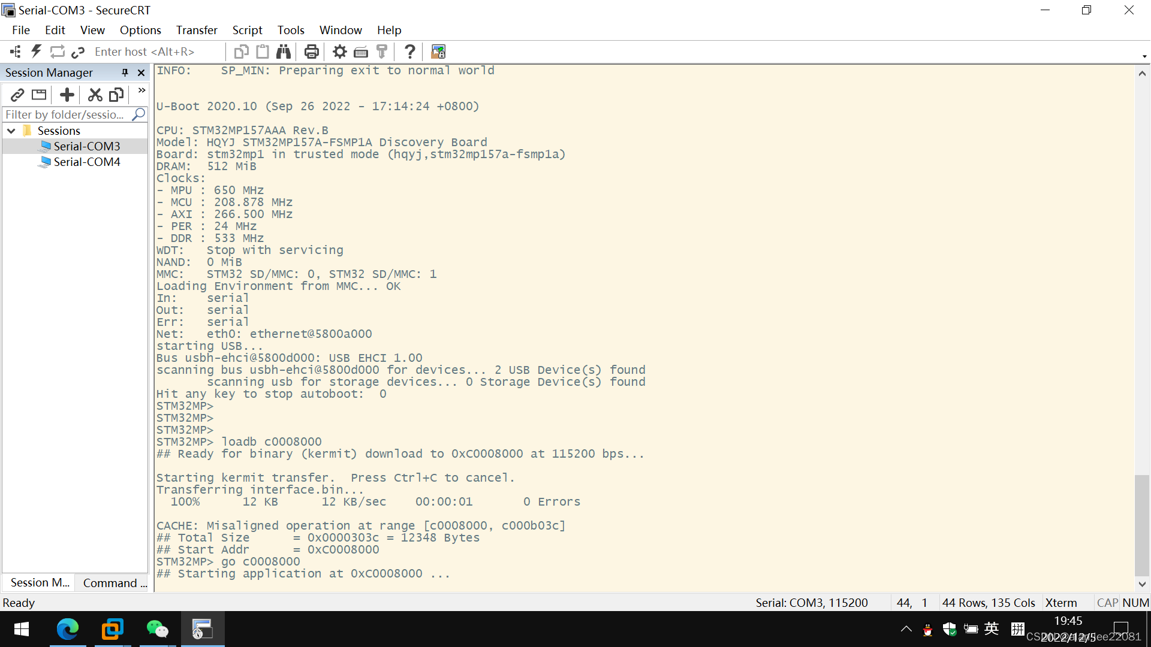The width and height of the screenshot is (1151, 647).
Task: Toggle CAP indicator in status bar
Action: (1107, 603)
